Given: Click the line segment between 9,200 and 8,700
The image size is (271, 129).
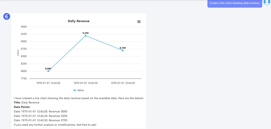Looking at the screenshot, I should pos(104,43).
